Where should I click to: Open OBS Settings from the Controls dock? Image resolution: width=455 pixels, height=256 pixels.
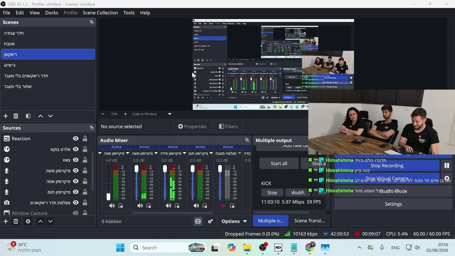tap(393, 204)
